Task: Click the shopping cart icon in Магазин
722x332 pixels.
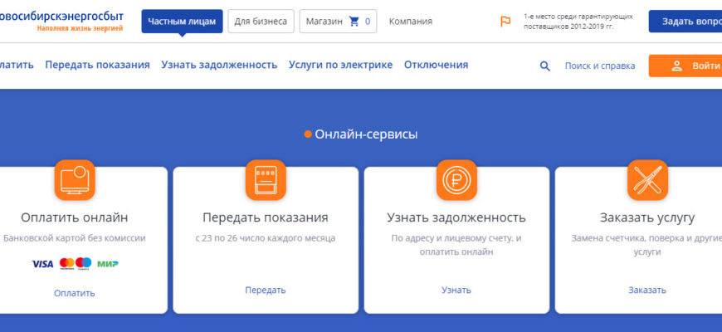Action: [x=354, y=22]
